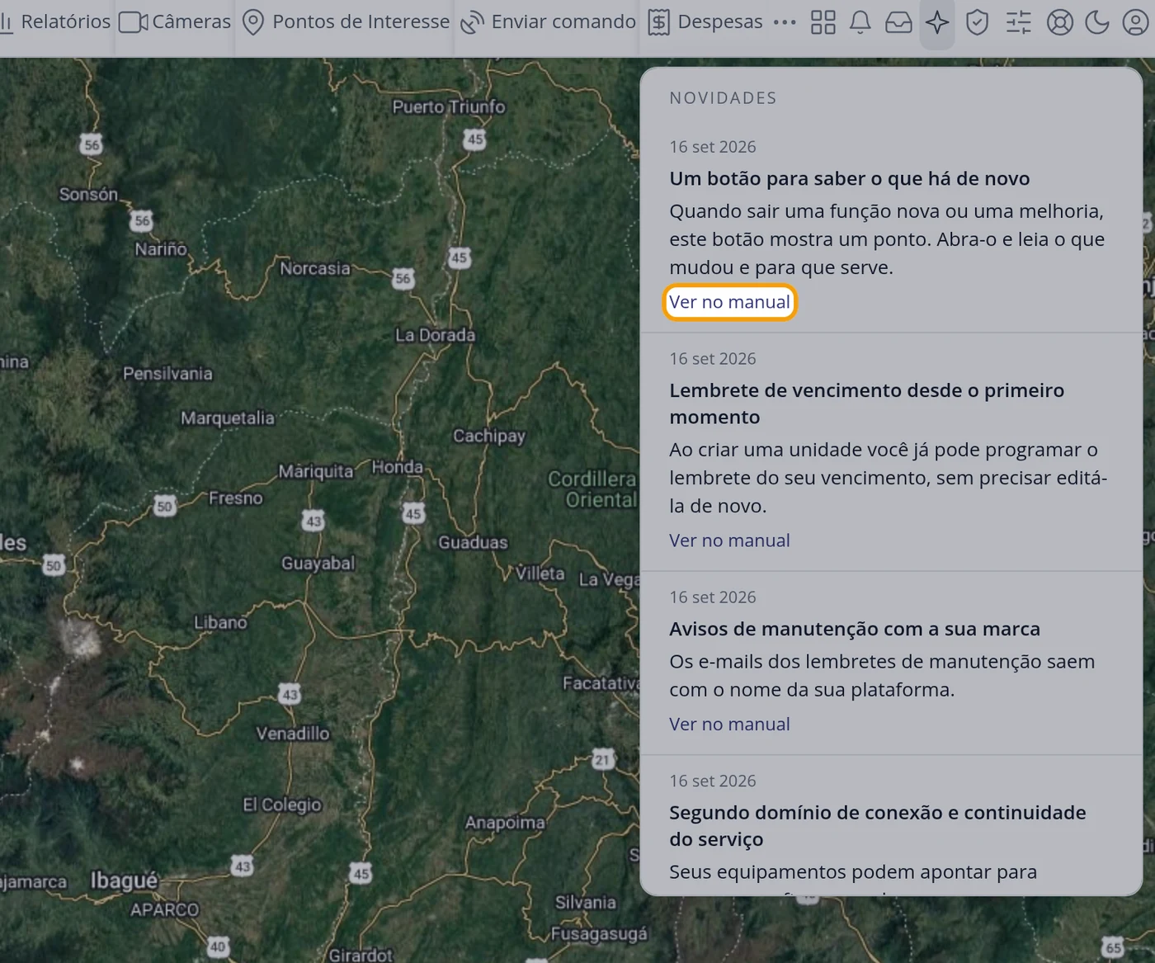Click Ibagué label on the map
1155x963 pixels.
[x=124, y=880]
